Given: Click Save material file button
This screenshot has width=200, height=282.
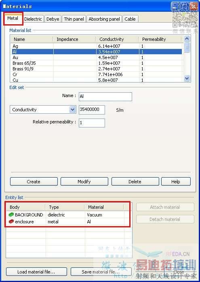Looking at the screenshot, I should tap(101, 272).
